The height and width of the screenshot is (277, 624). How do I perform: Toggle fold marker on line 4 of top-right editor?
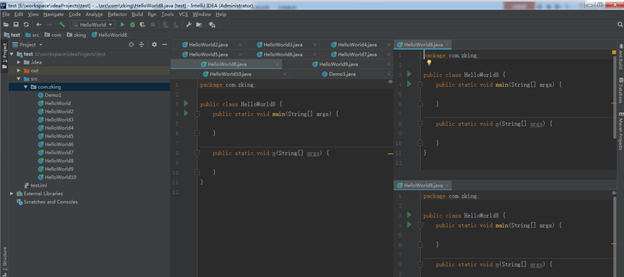pos(420,85)
